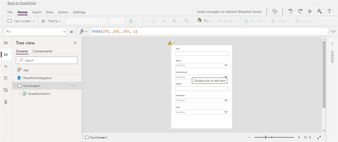Screen dimensions: 338x142
Task: Click the Title text input on form
Action: tap(202, 54)
